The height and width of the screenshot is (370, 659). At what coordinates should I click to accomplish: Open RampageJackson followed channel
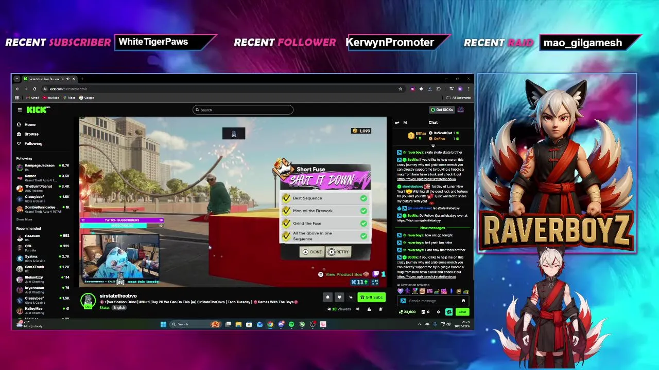[x=43, y=167]
